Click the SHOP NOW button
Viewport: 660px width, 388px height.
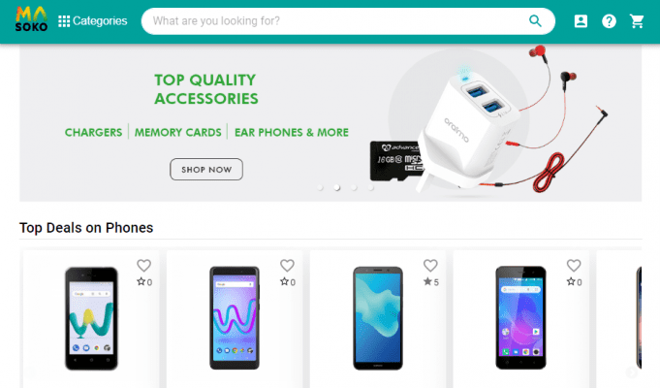(206, 170)
